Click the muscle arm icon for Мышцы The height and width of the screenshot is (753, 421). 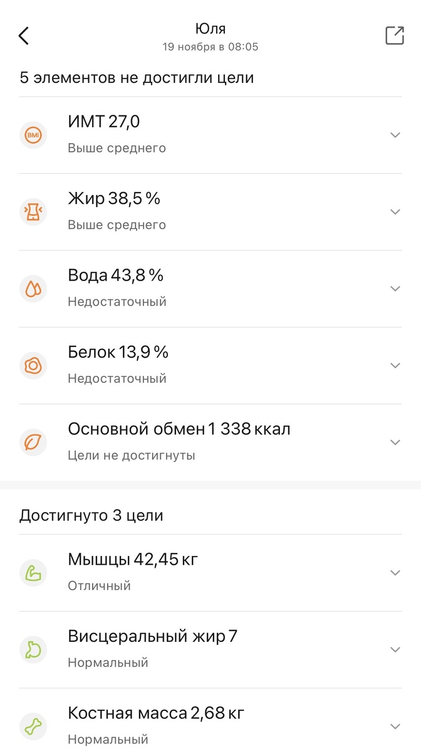point(33,572)
